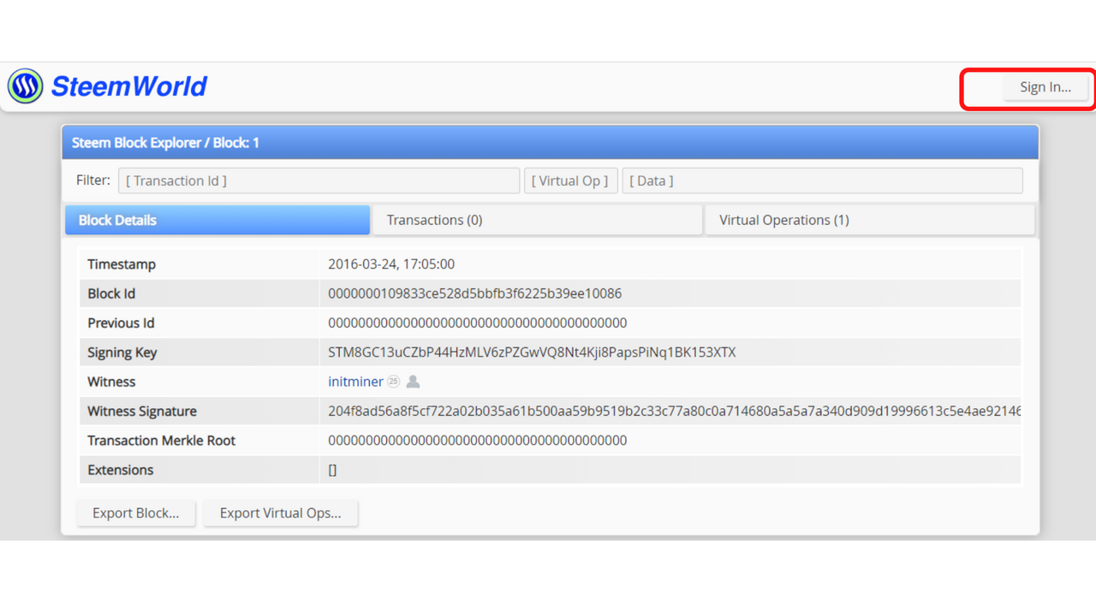Viewport: 1096px width, 616px height.
Task: Click the Export Virtual Ops button
Action: 280,513
